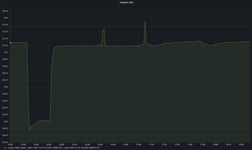Click the plateau of the line near 15:45
Screen dimensions: 252x150
pyautogui.click(x=42, y=121)
